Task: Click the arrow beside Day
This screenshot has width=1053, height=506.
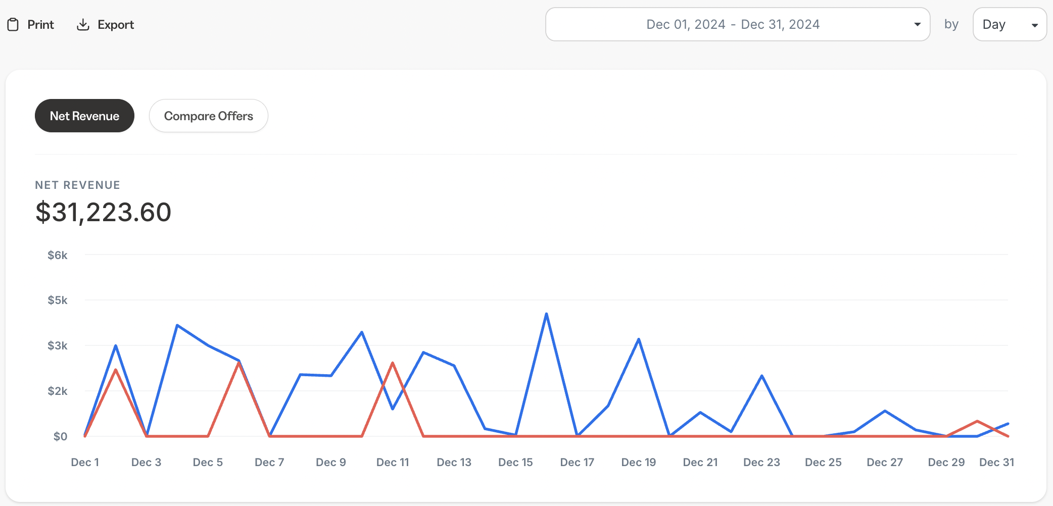Action: pos(1034,25)
